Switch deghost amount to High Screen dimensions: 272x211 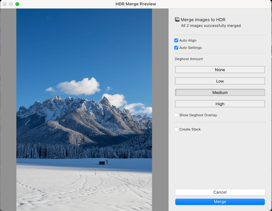point(220,104)
